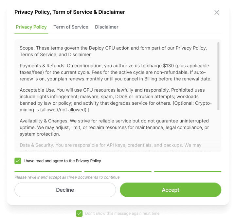Click the first green progress segment

pyautogui.click(x=48, y=171)
